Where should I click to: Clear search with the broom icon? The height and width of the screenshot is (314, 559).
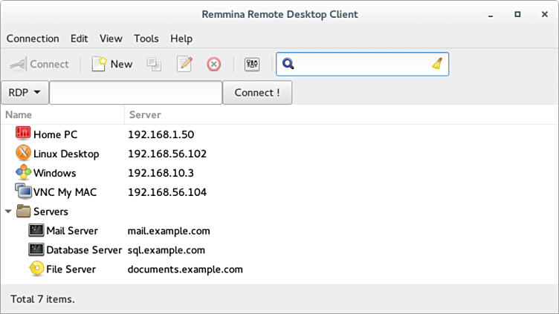click(437, 64)
